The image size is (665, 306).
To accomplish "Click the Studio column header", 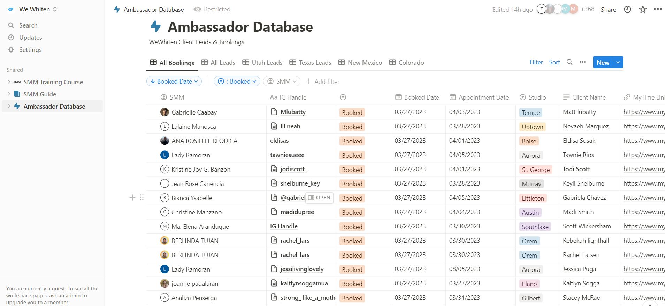I will [533, 97].
